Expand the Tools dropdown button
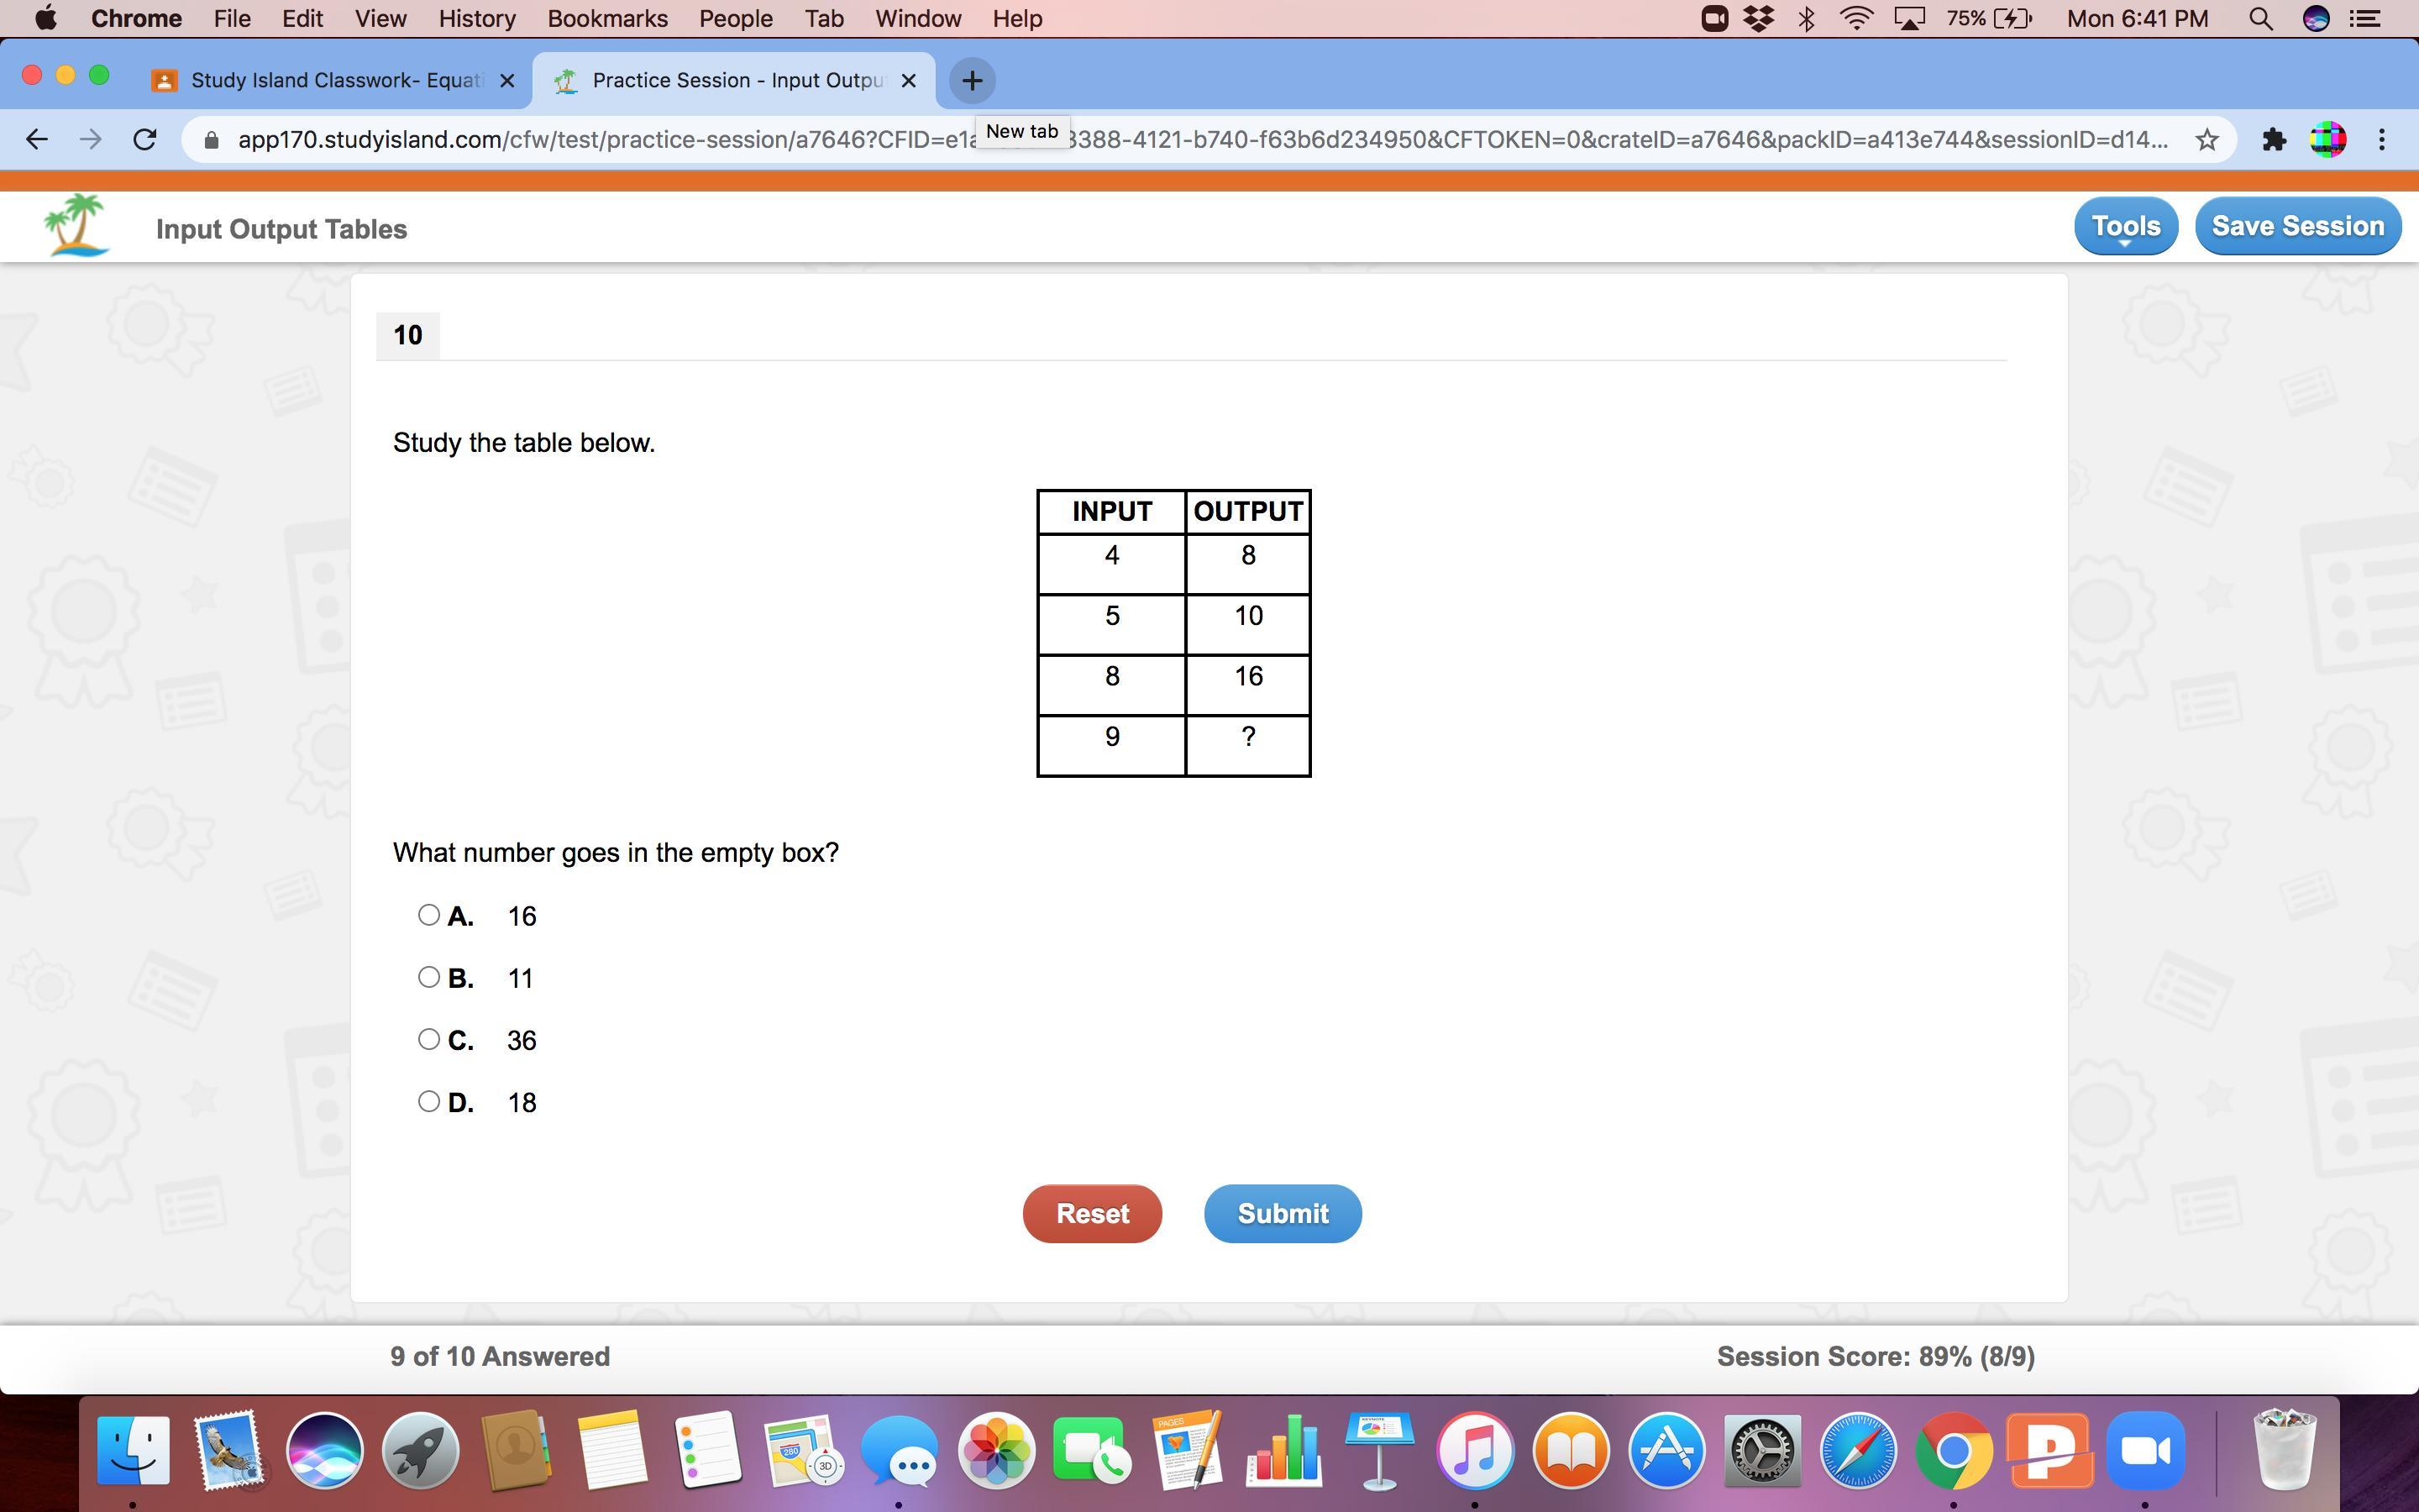2419x1512 pixels. [2125, 226]
